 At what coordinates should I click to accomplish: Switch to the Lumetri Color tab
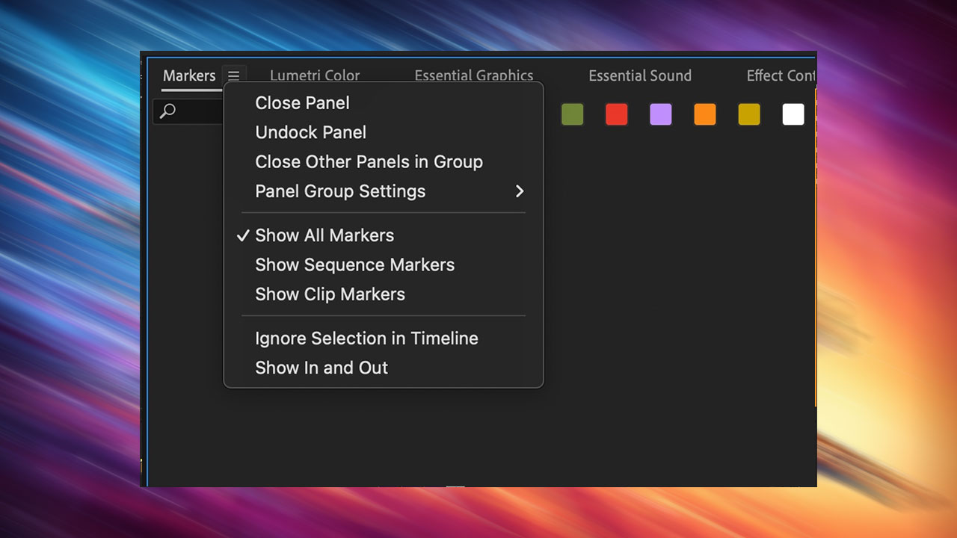[316, 75]
